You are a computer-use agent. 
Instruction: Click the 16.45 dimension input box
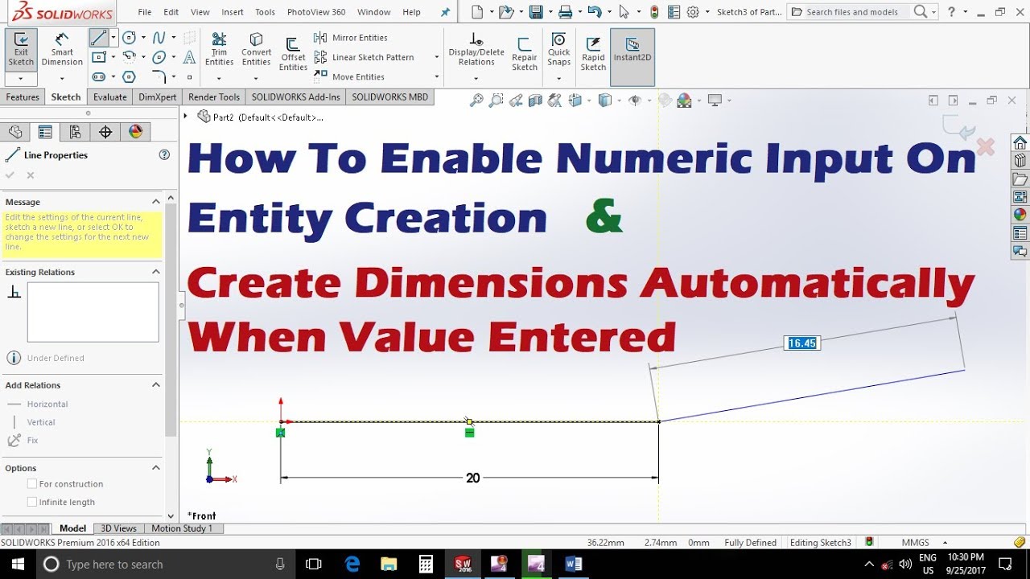point(802,343)
